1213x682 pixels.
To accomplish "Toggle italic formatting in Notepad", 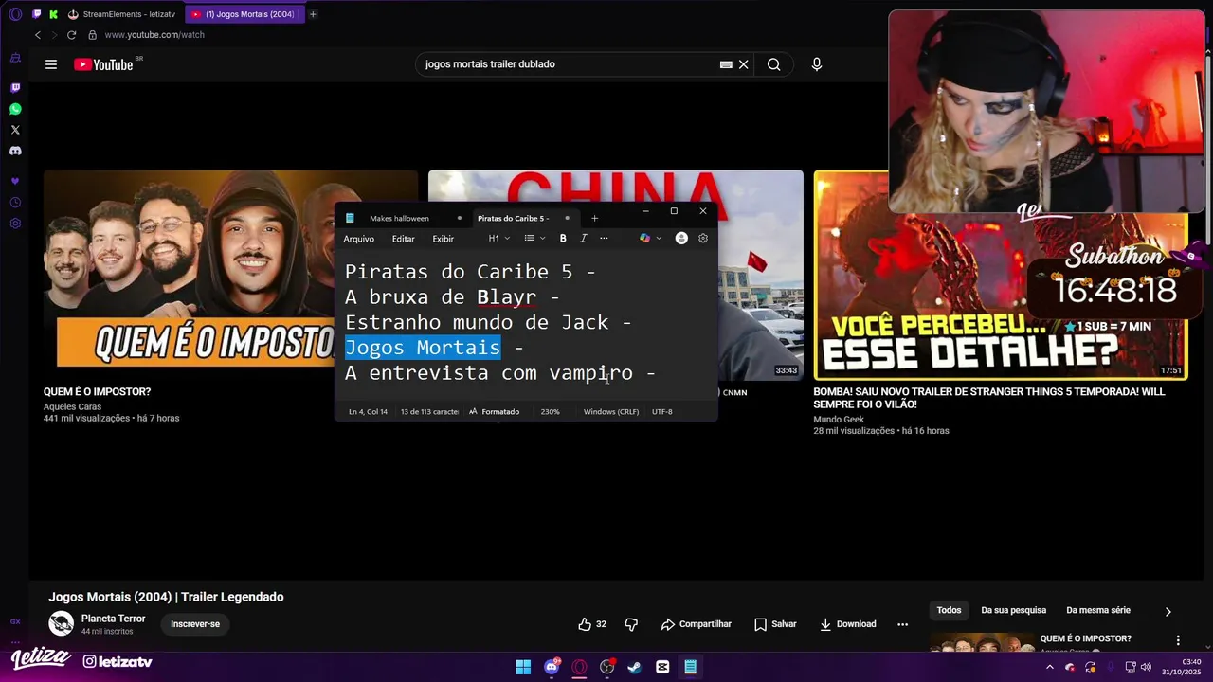I will (584, 239).
